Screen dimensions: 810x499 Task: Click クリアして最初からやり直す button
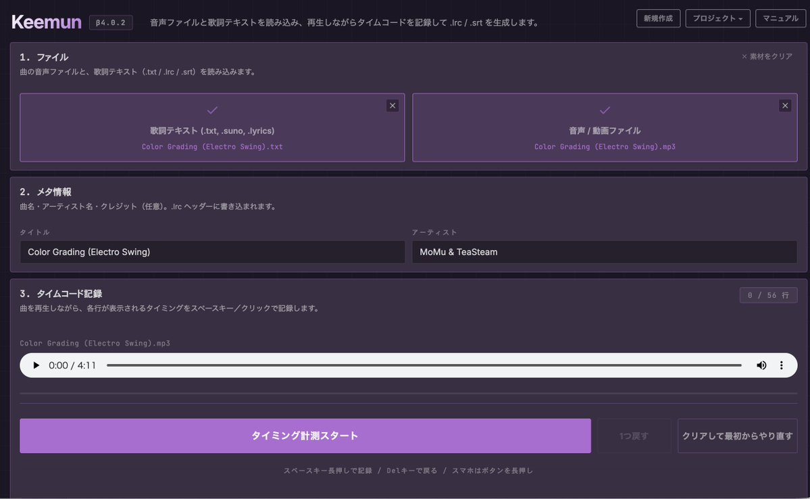[x=737, y=436]
